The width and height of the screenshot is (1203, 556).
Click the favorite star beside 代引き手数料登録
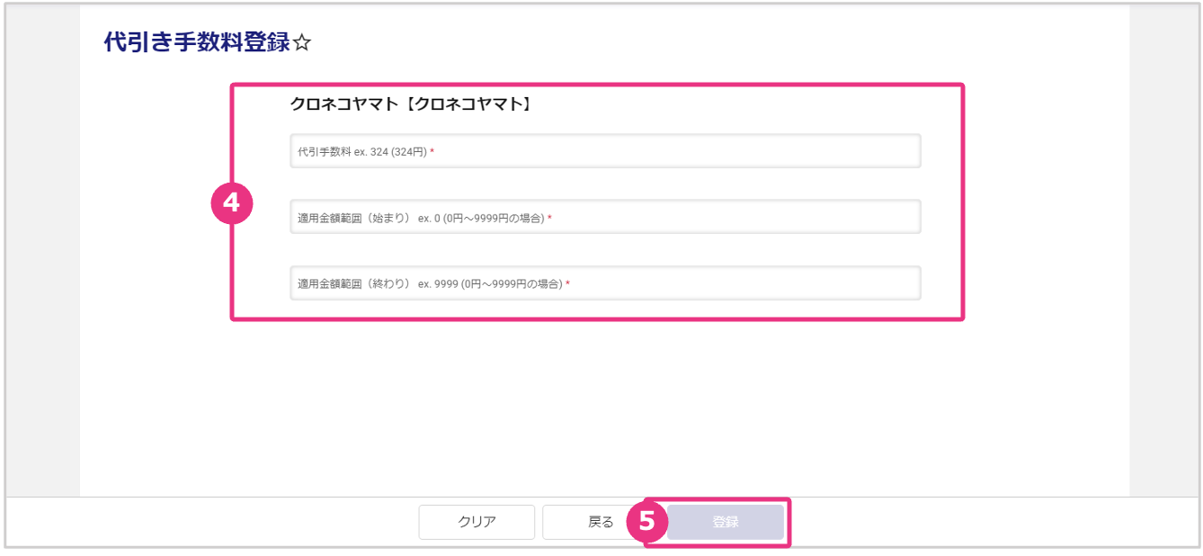pyautogui.click(x=302, y=43)
